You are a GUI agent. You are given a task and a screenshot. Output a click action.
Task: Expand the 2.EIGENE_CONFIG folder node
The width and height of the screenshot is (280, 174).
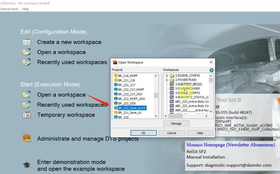tap(167, 76)
